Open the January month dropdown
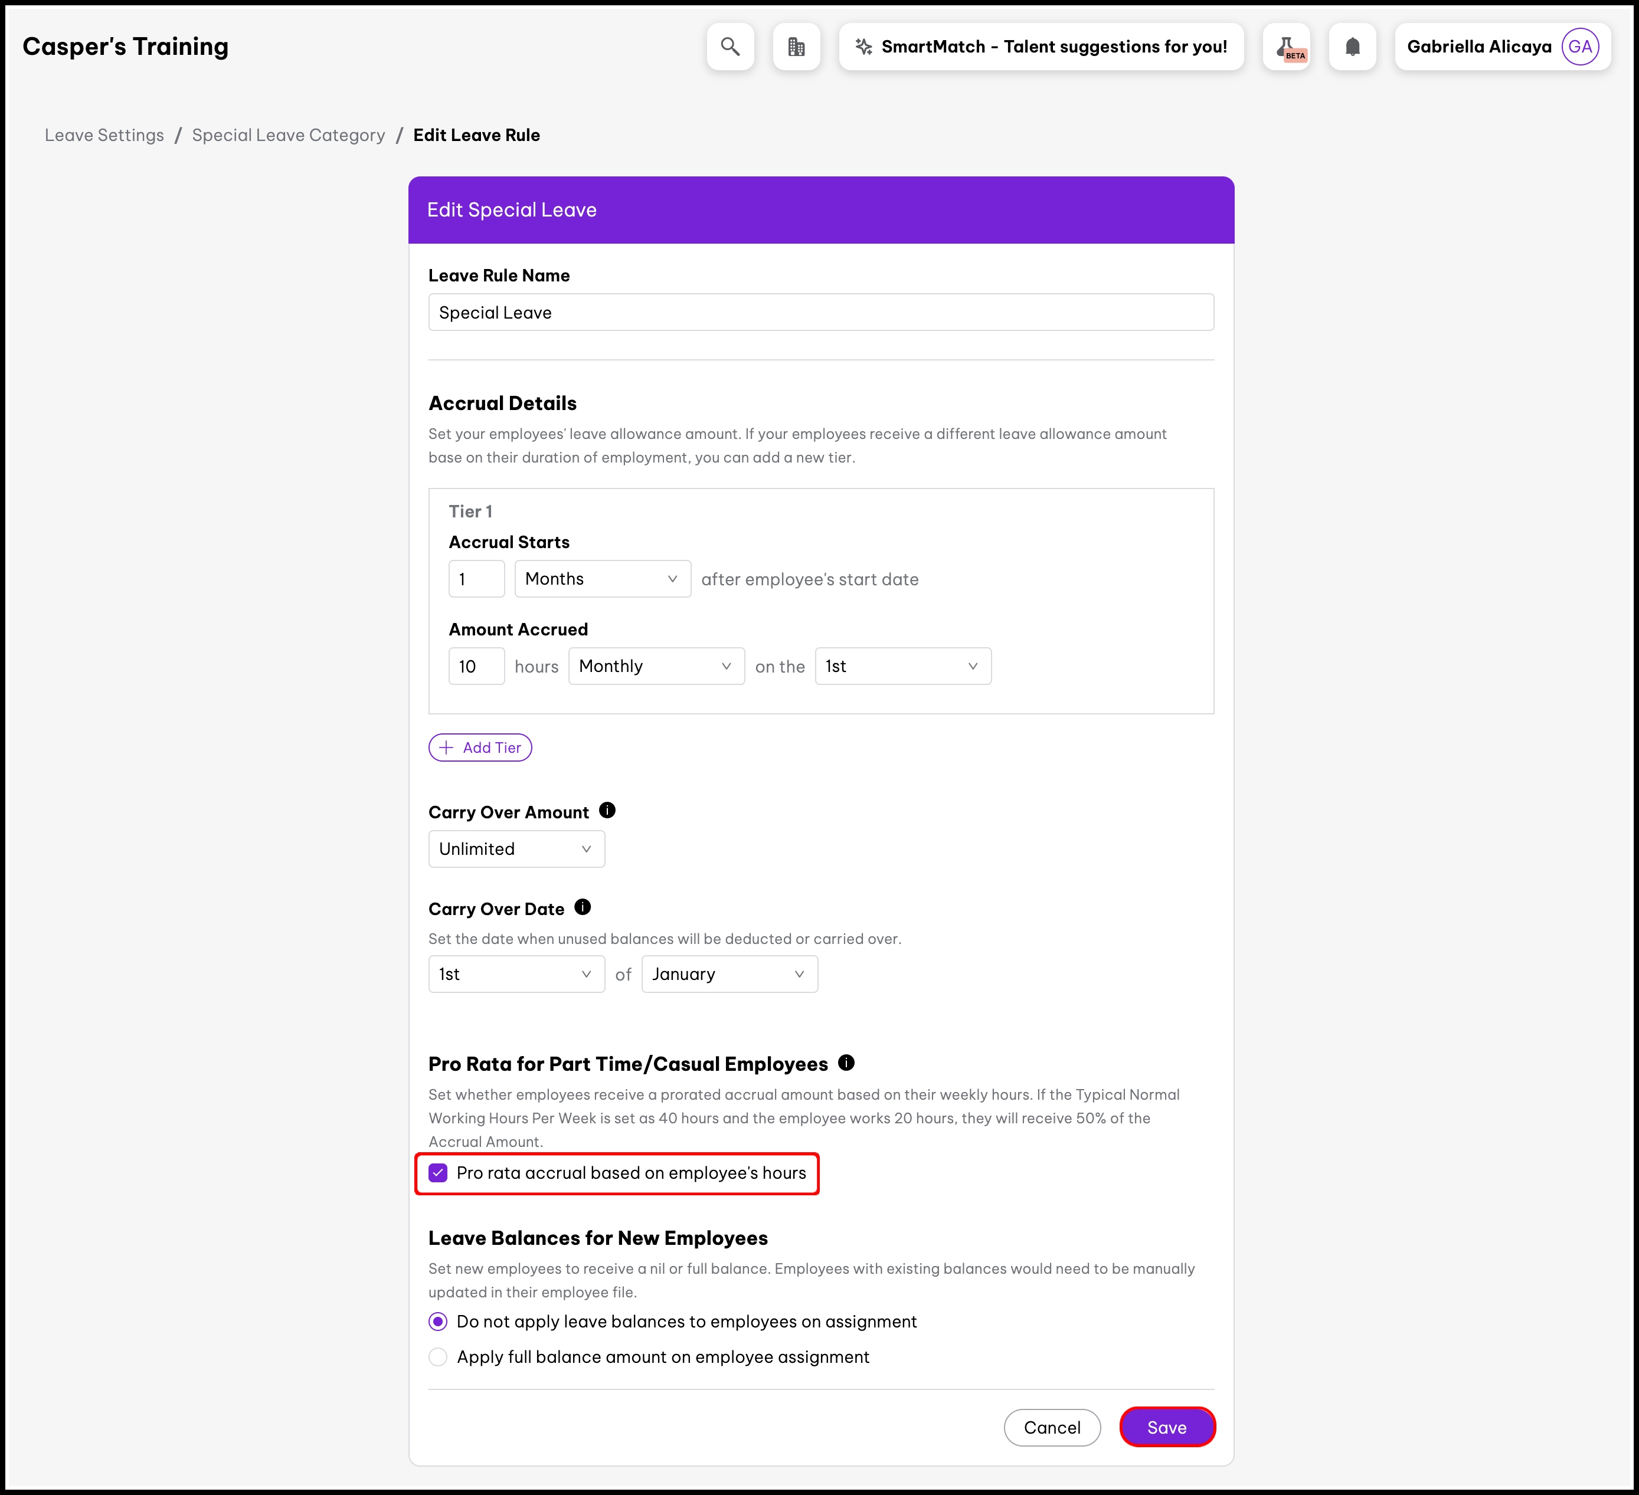The height and width of the screenshot is (1495, 1639). (729, 974)
